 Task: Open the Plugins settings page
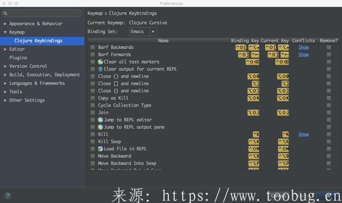(x=18, y=58)
